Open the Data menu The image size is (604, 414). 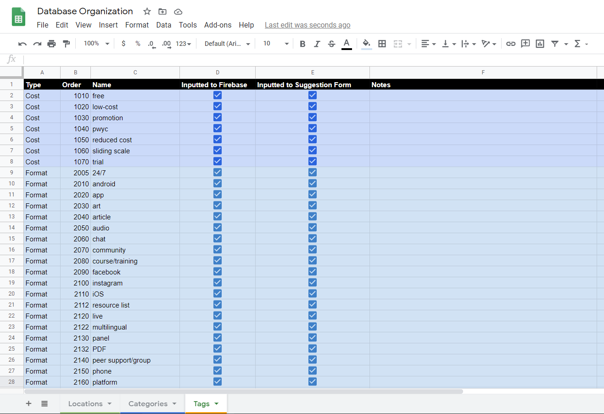163,25
